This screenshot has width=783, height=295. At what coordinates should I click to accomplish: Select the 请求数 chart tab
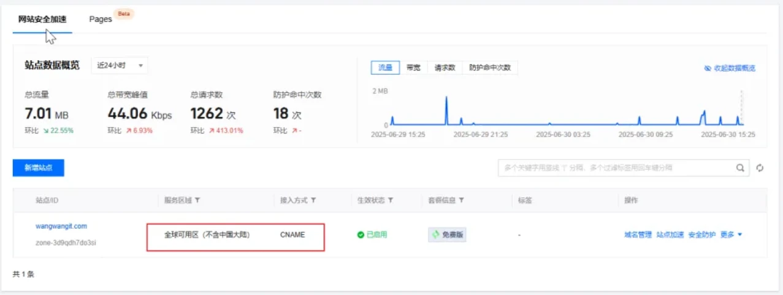point(445,67)
